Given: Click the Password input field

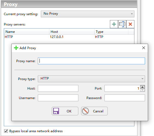Looking at the screenshot, I should pos(125,98).
